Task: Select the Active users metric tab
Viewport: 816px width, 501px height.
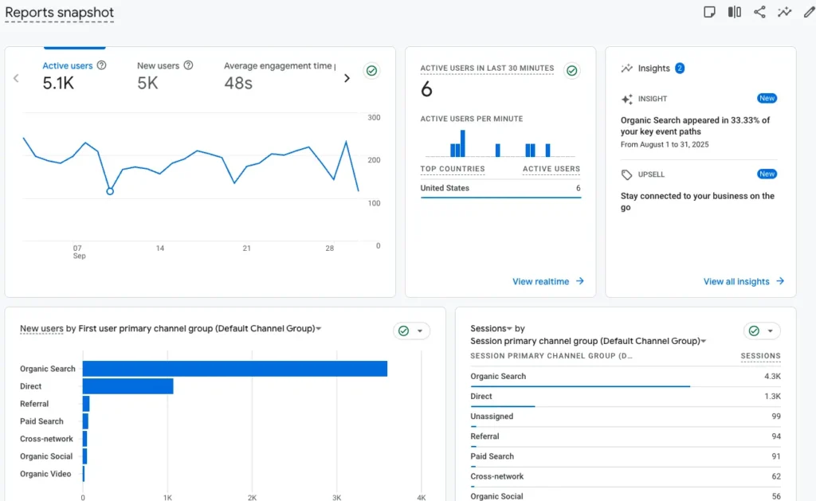Action: (68, 66)
